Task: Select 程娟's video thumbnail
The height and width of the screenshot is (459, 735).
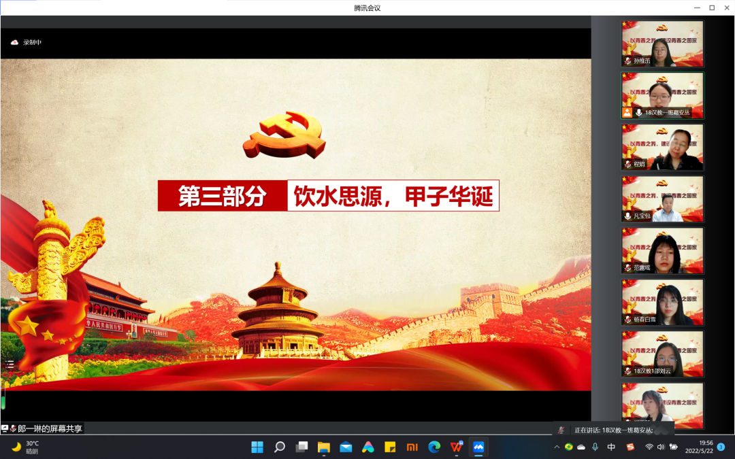Action: 662,147
